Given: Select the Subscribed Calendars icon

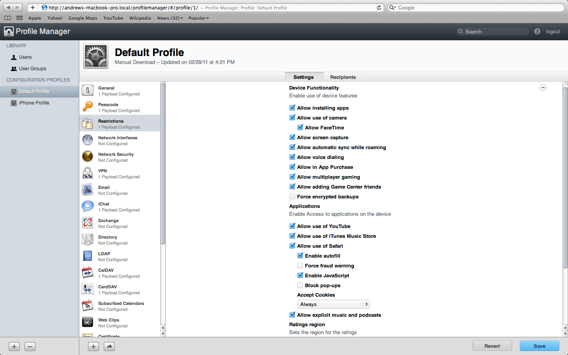Looking at the screenshot, I should click(88, 306).
